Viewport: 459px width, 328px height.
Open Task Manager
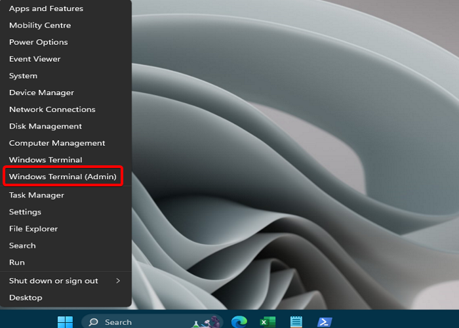(x=66, y=195)
